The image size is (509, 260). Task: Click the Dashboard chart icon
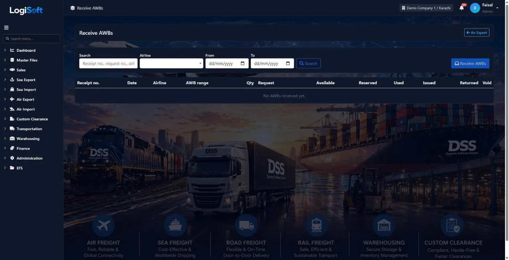click(x=12, y=50)
